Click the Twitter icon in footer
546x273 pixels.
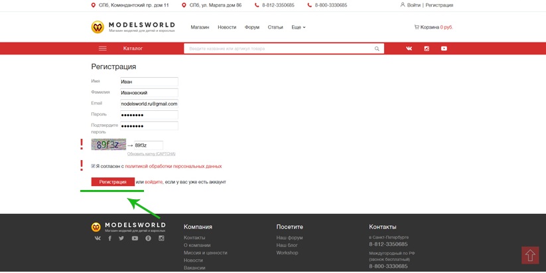click(x=121, y=238)
